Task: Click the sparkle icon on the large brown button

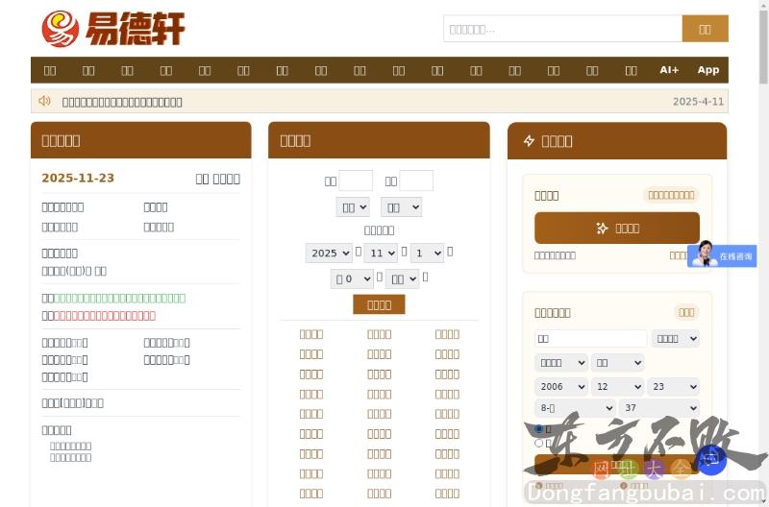Action: [602, 229]
